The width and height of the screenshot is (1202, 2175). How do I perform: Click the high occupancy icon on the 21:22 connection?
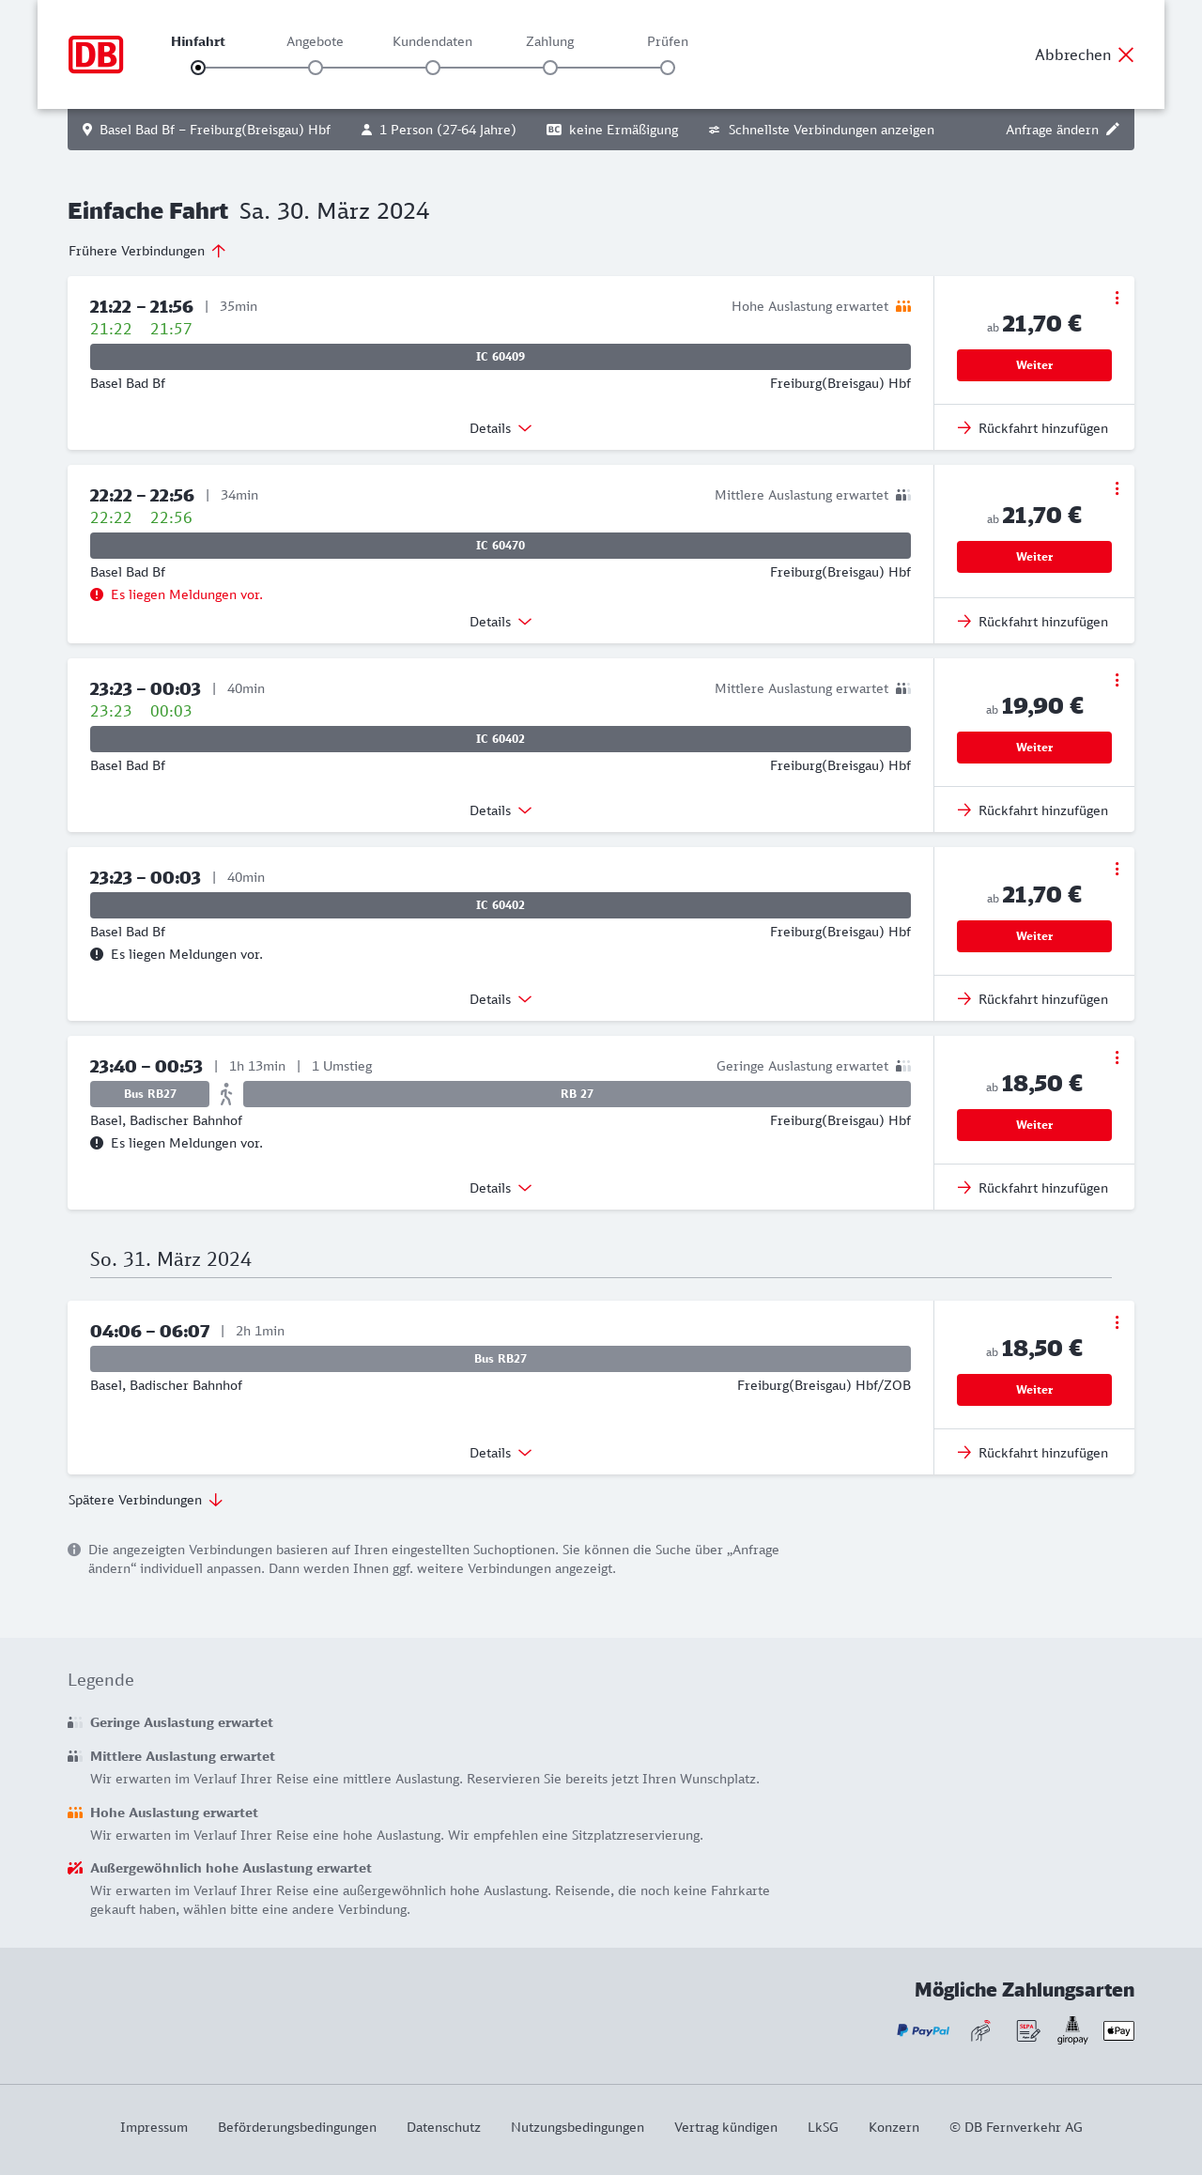(903, 306)
